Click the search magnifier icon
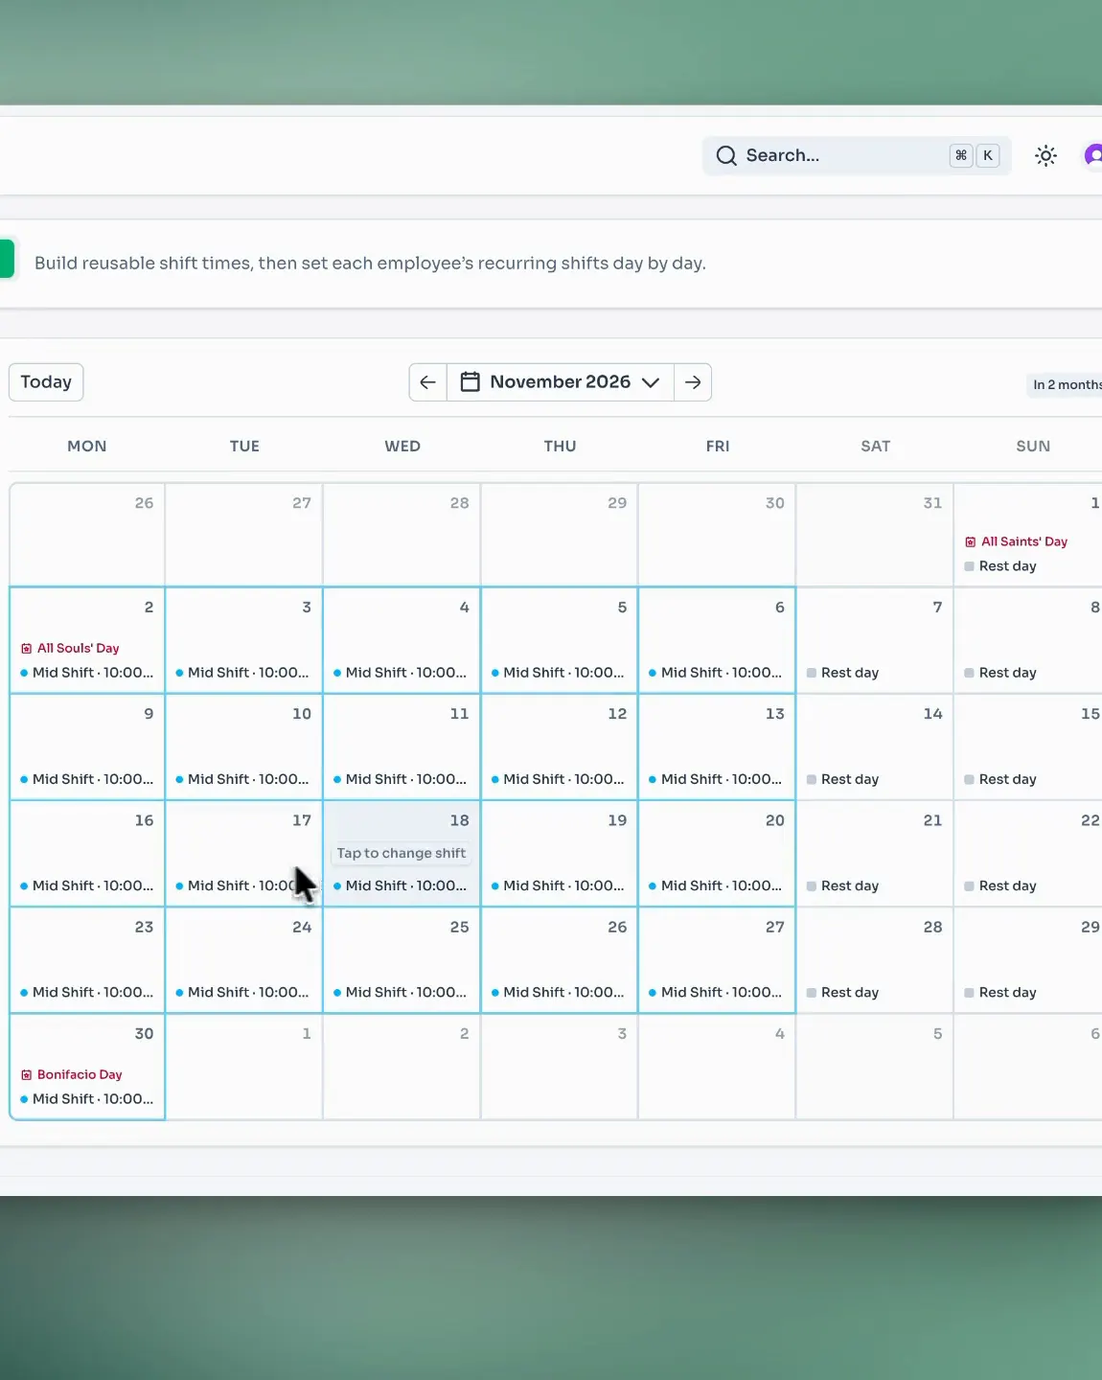1102x1380 pixels. coord(726,155)
